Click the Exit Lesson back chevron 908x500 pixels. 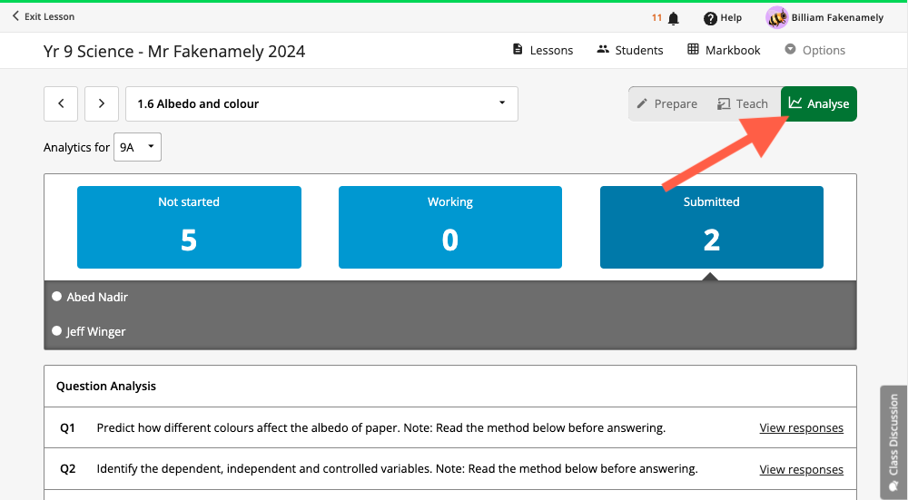[15, 16]
